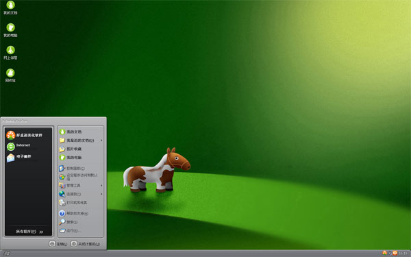Viewport: 411px width, 257px height.
Task: Expand 所有程序 all programs list
Action: coord(29,232)
